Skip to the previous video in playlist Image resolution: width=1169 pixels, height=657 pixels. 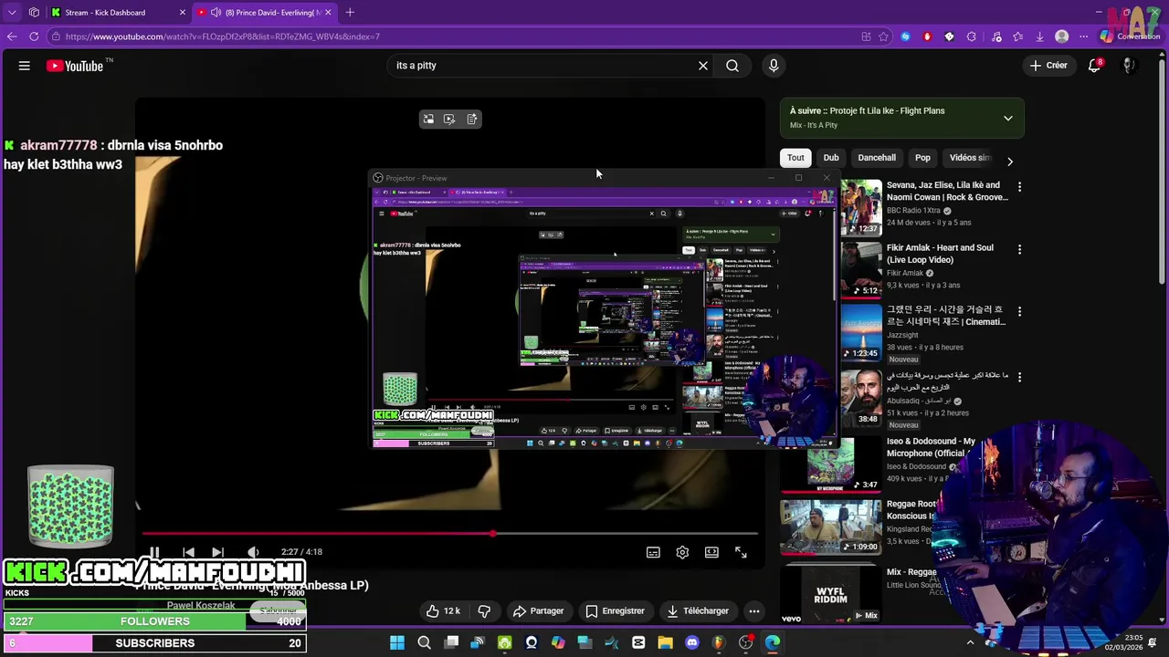coord(188,552)
